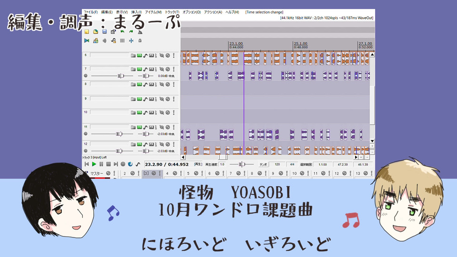
Task: Toggle auto-crossfade toolbar icon
Action: point(87,40)
